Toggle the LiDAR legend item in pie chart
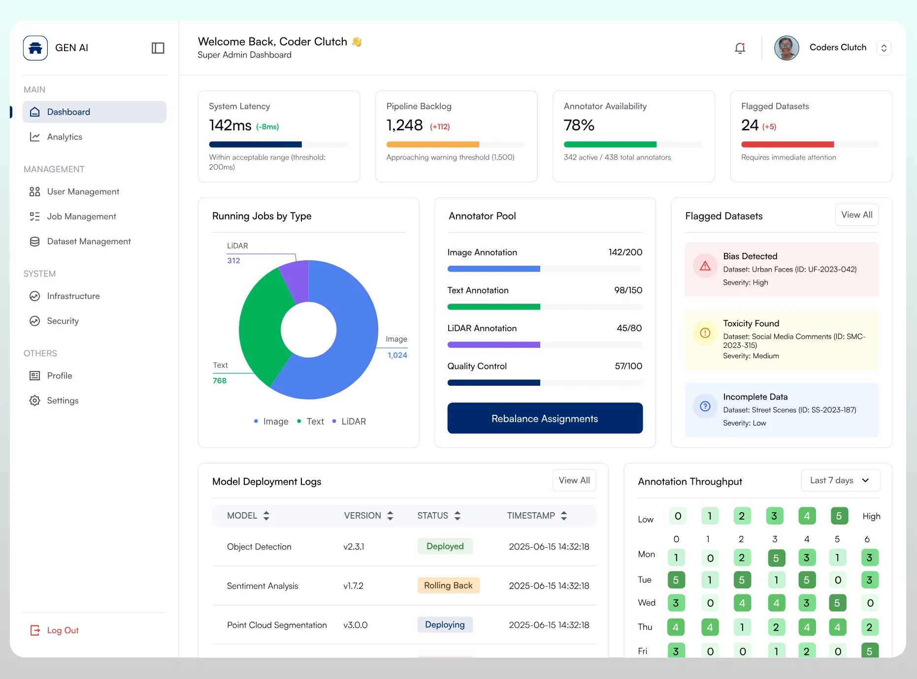This screenshot has width=917, height=679. point(349,421)
